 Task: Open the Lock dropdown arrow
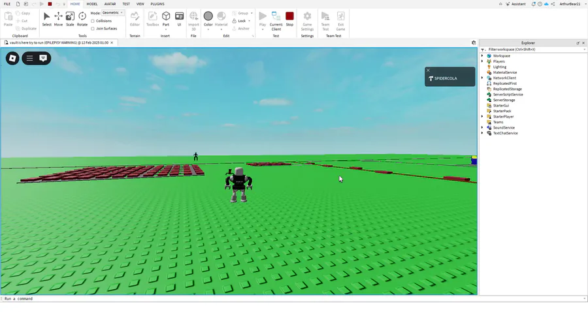(250, 21)
